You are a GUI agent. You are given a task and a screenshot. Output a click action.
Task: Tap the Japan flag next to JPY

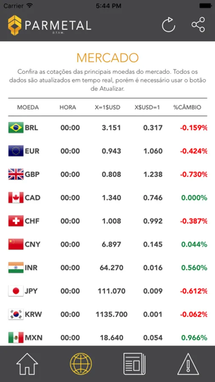(16, 291)
